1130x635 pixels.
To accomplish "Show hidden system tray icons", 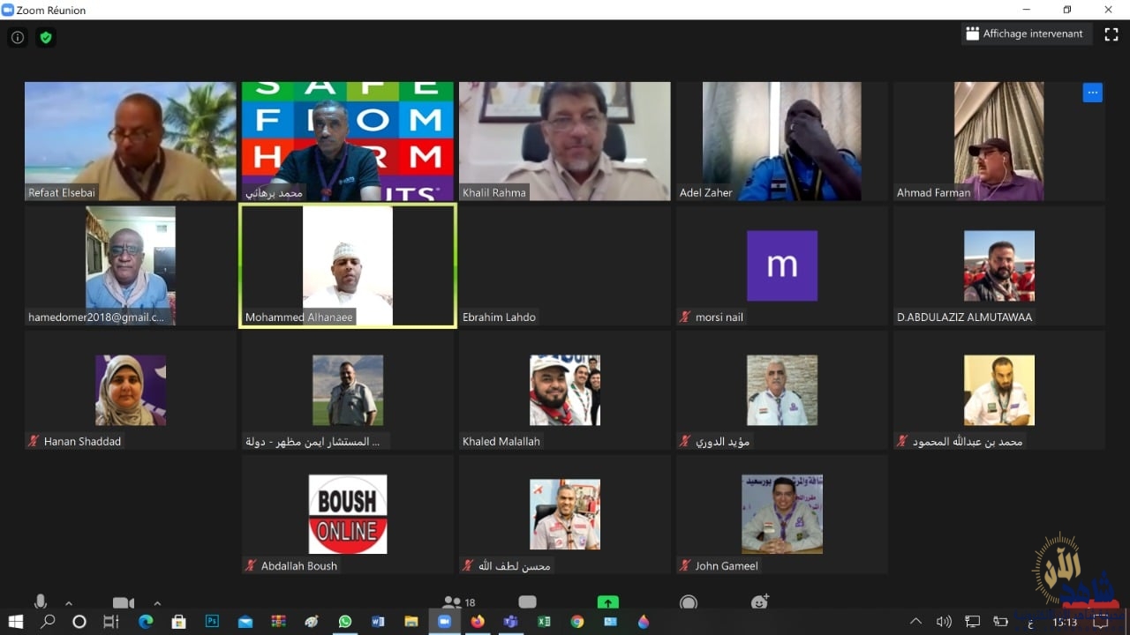I will (x=915, y=622).
